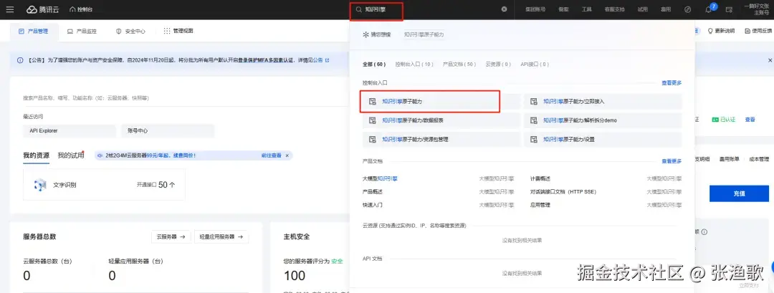Select the 我的试用 tab
Screen dimensions: 774x293
(x=70, y=155)
